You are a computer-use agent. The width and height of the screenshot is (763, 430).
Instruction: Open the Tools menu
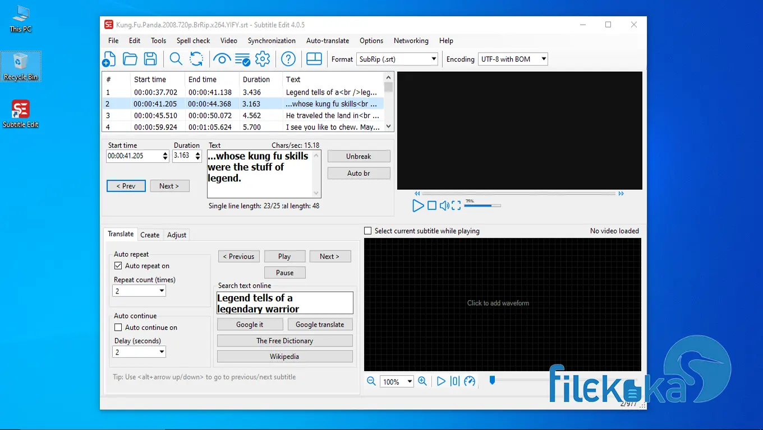coord(158,41)
